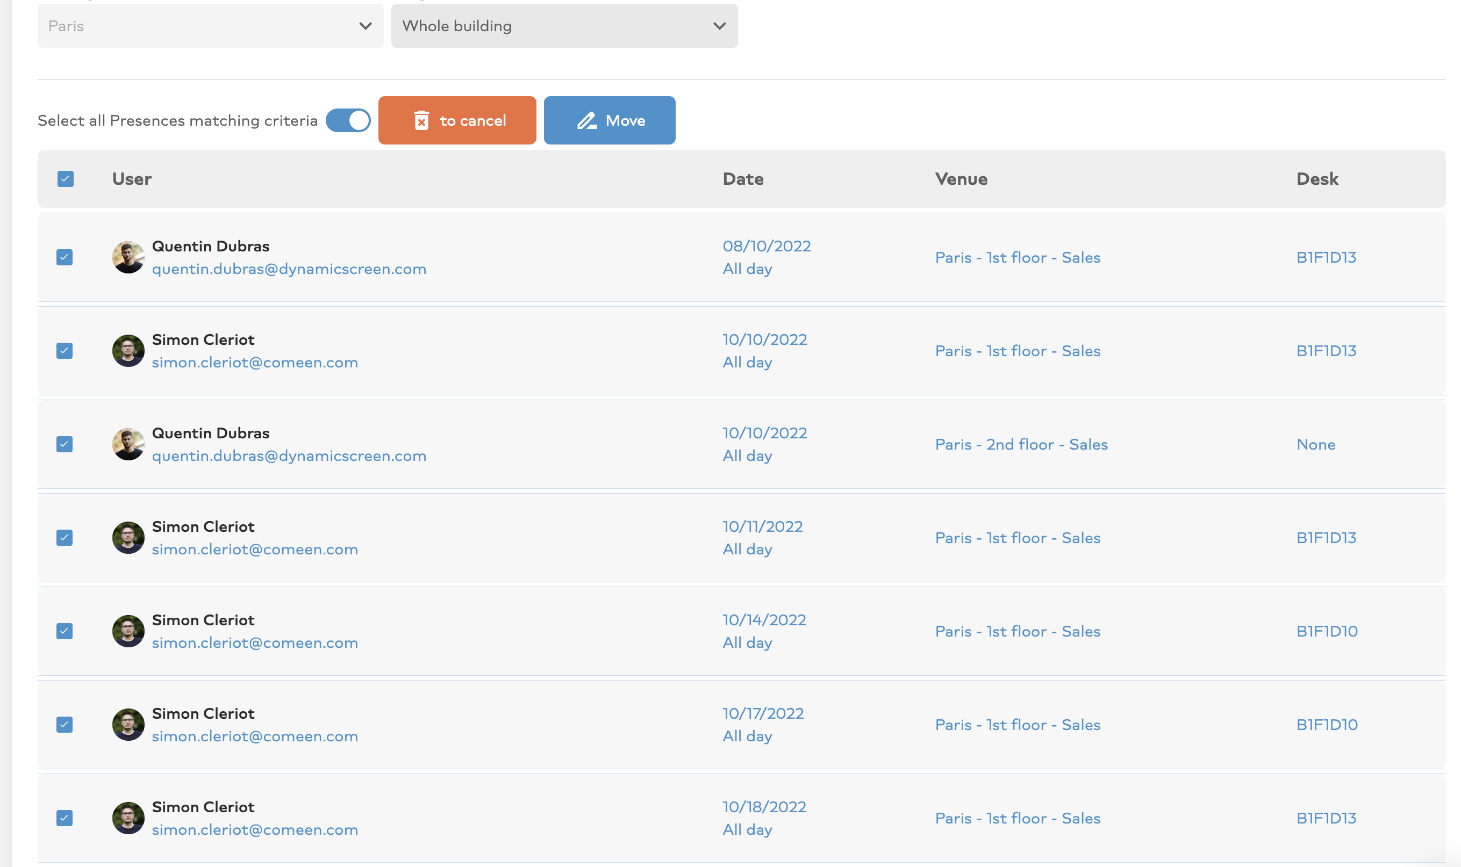Screen dimensions: 1461x867
Task: Uncheck Quentin Dubras 08/10/2022 row checkbox
Action: click(65, 257)
